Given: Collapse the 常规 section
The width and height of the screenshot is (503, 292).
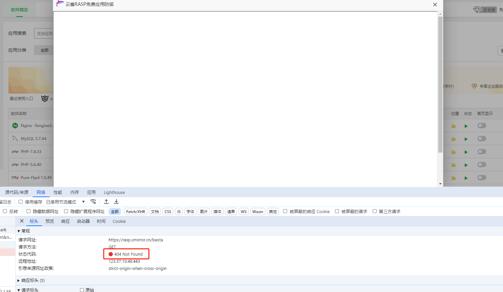Looking at the screenshot, I should [x=19, y=231].
